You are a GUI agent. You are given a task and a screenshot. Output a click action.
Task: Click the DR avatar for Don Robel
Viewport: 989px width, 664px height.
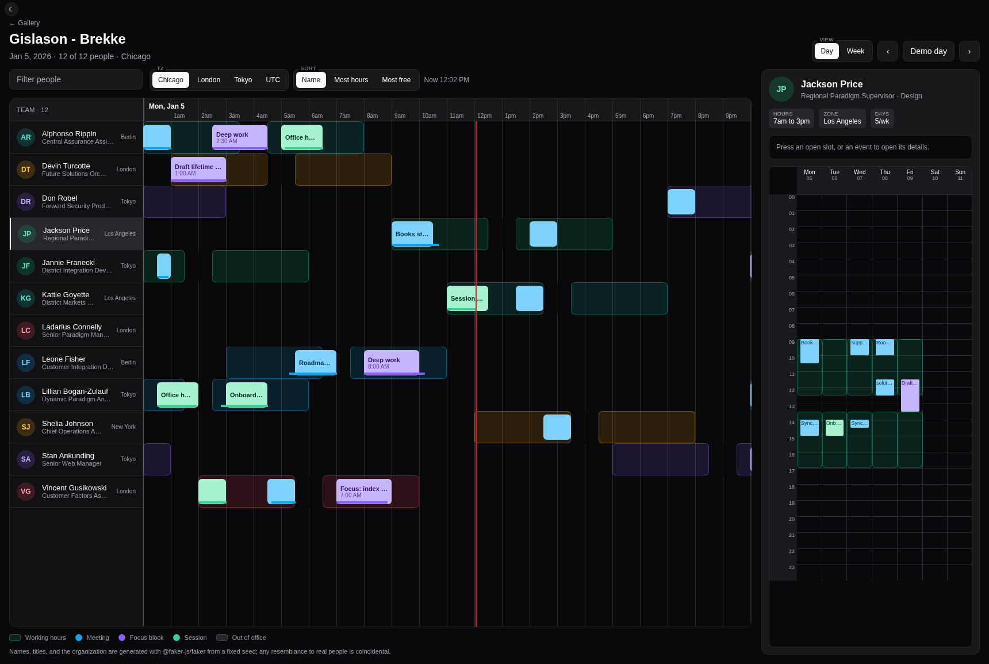coord(26,202)
